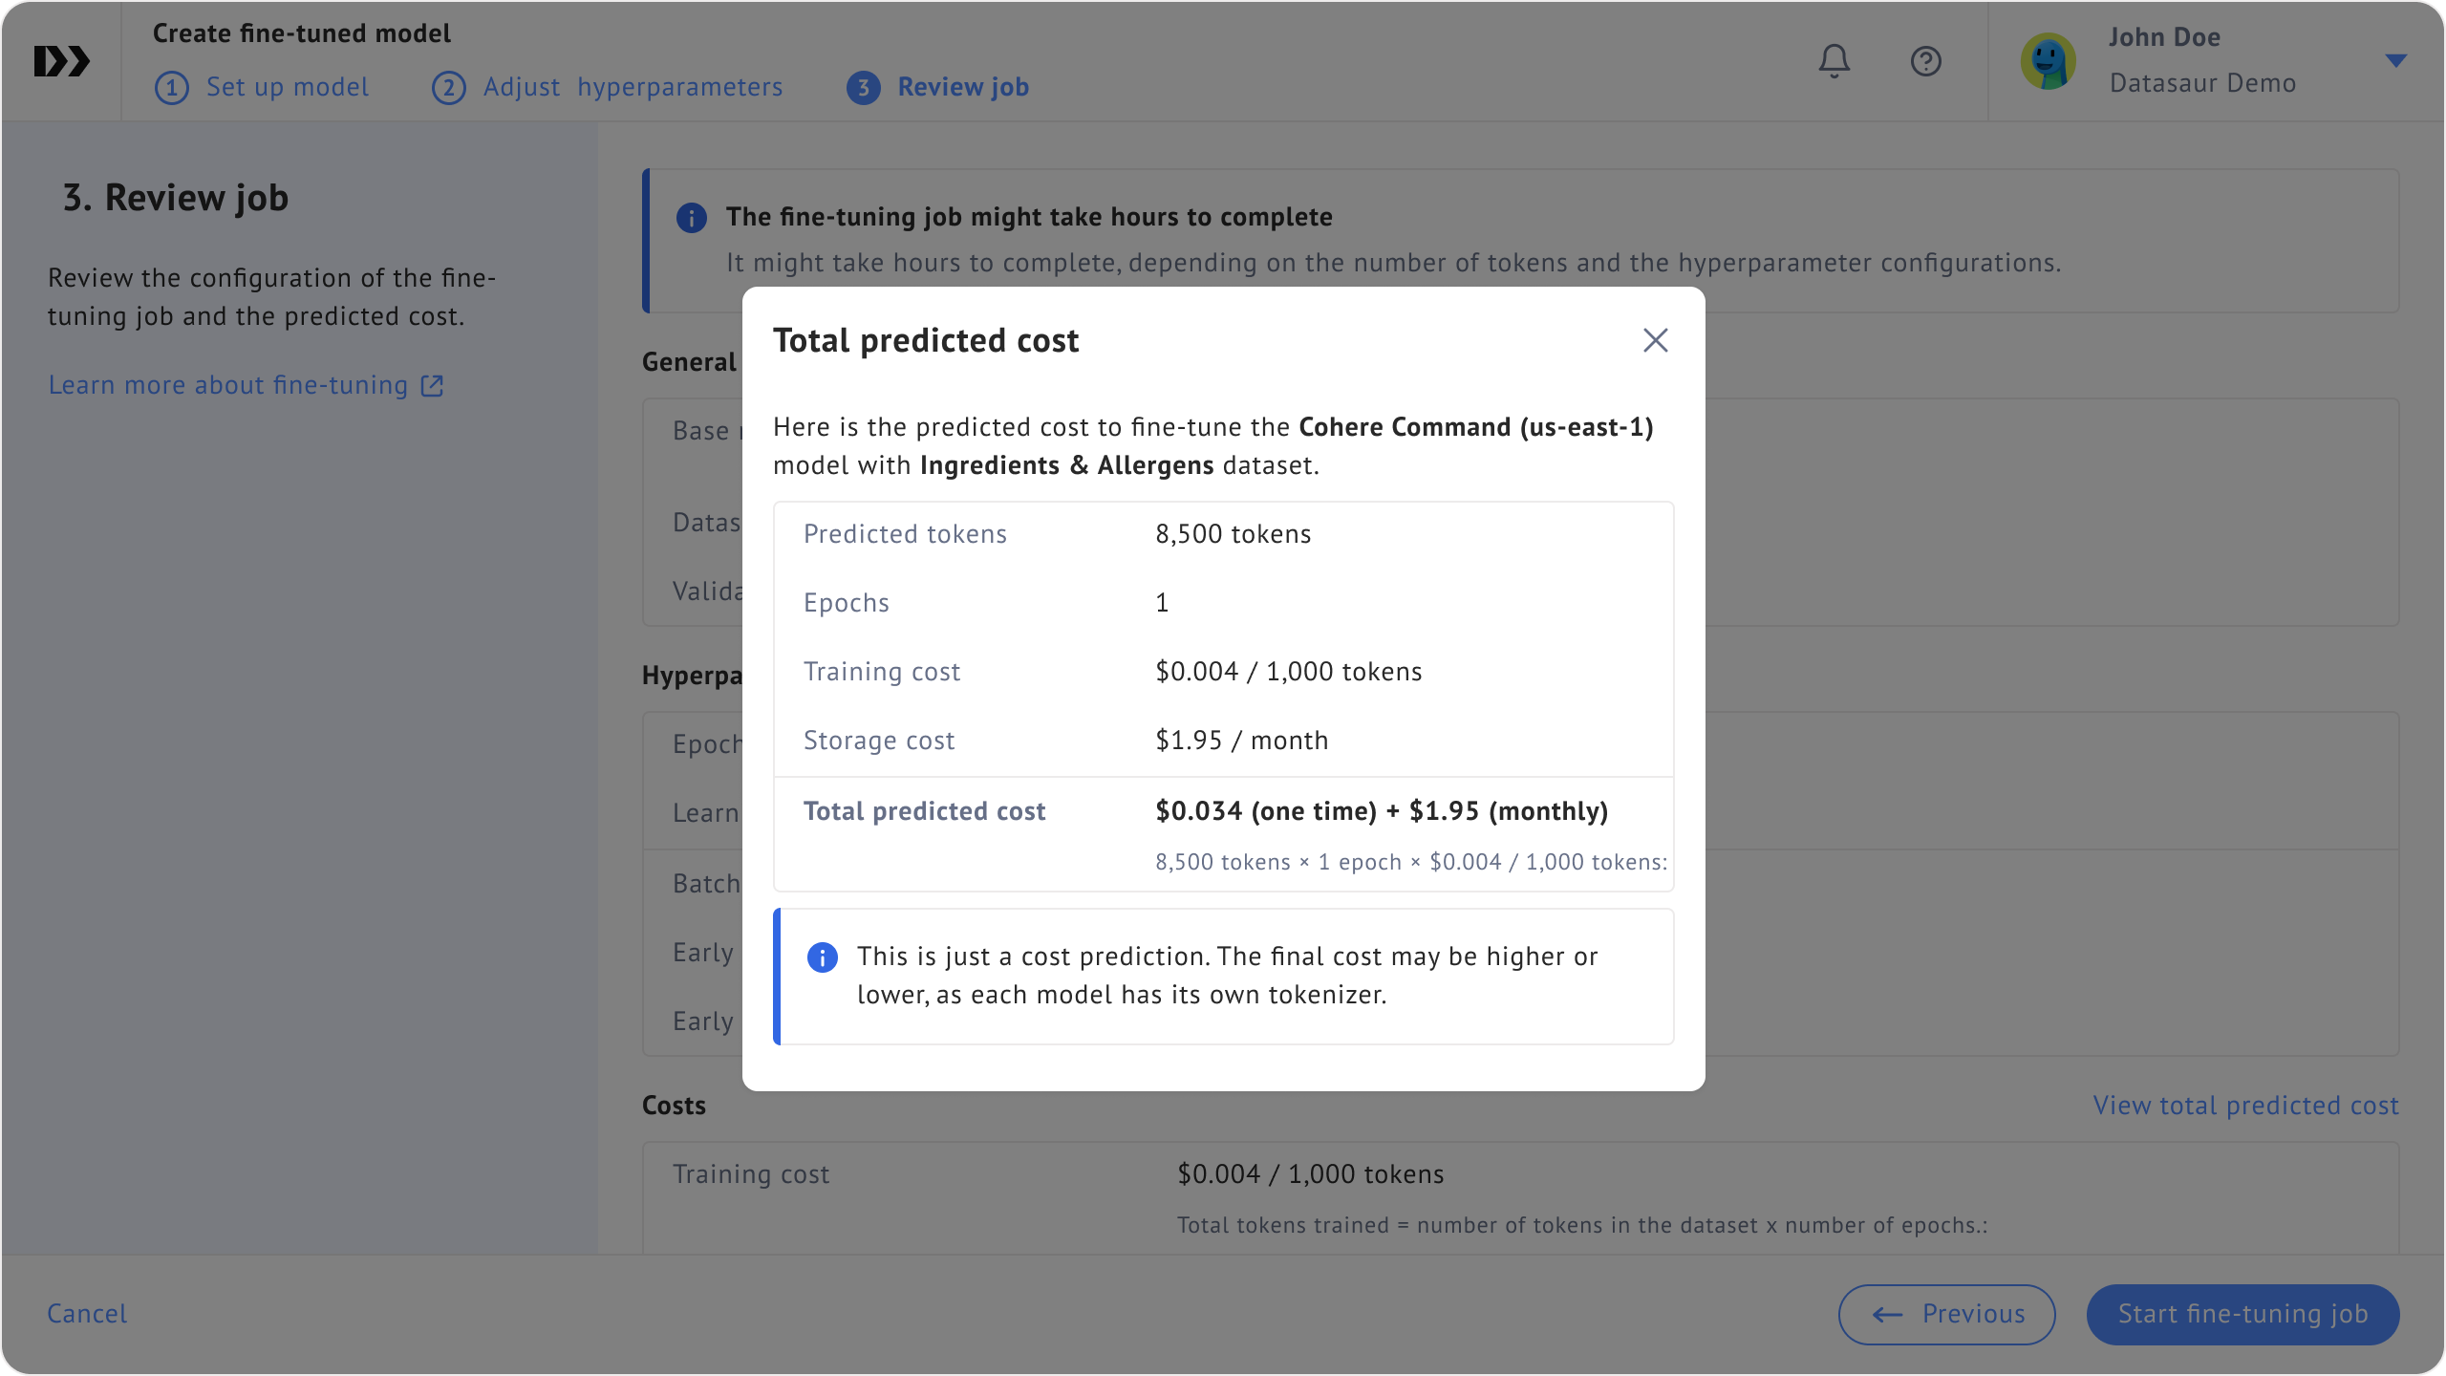The width and height of the screenshot is (2446, 1376).
Task: Click step 3 filled circle icon
Action: coord(863,88)
